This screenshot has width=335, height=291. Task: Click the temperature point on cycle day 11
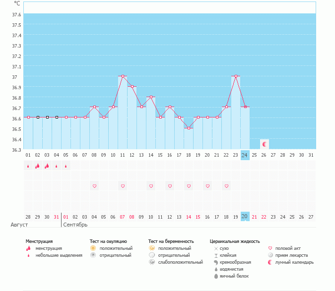coord(123,76)
